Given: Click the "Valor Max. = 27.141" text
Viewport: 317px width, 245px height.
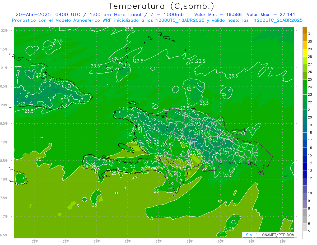Looking at the screenshot, I should pyautogui.click(x=271, y=15).
